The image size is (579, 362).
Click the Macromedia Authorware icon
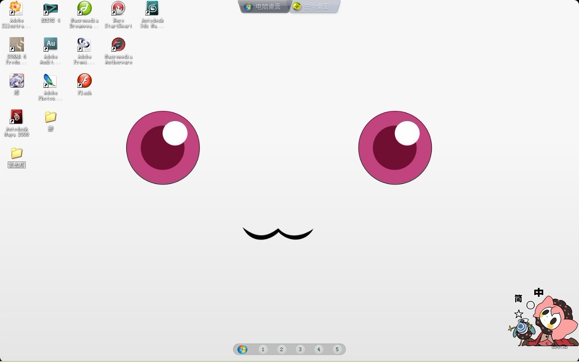[118, 45]
